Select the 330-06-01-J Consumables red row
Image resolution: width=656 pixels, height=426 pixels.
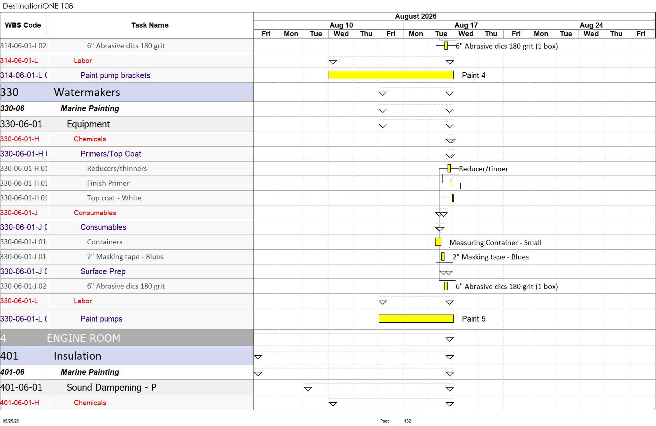click(x=127, y=213)
